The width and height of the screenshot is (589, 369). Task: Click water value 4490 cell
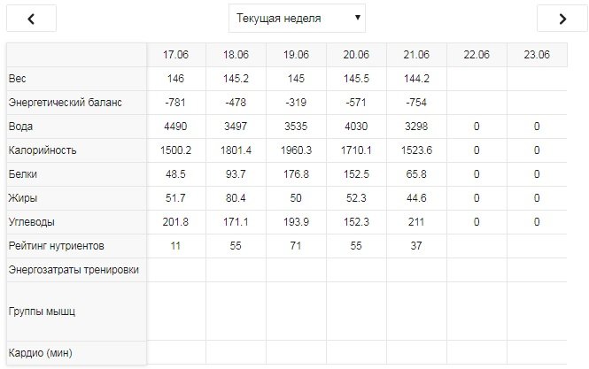click(x=175, y=127)
